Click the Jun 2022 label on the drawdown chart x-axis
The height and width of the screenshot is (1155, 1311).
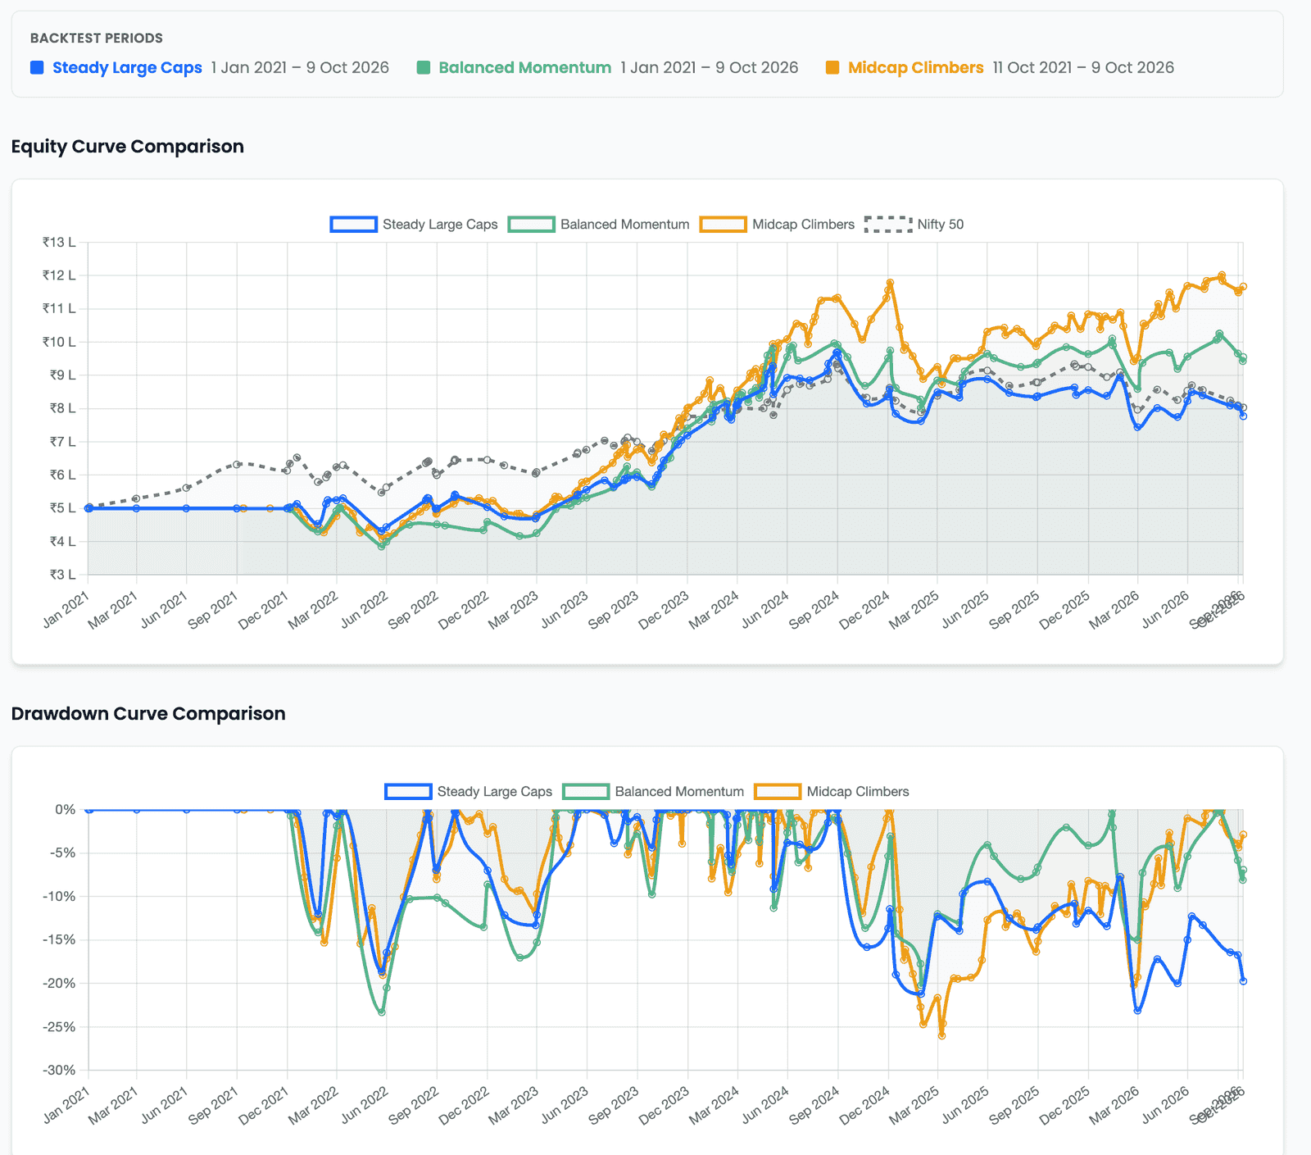(x=365, y=1105)
